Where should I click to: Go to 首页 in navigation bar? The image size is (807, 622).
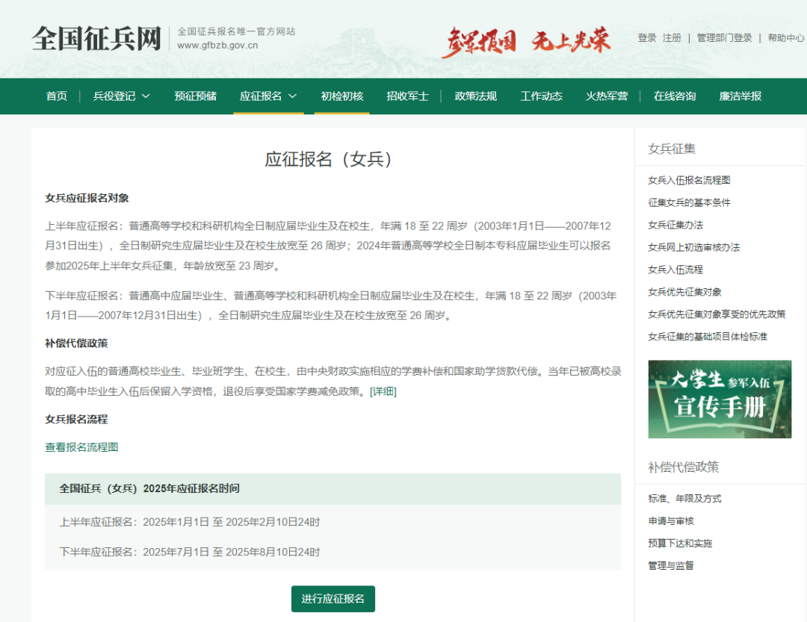click(57, 96)
